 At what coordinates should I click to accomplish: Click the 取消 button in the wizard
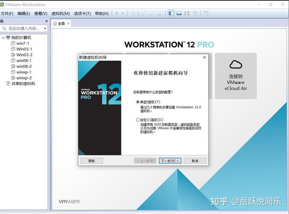pos(195,161)
